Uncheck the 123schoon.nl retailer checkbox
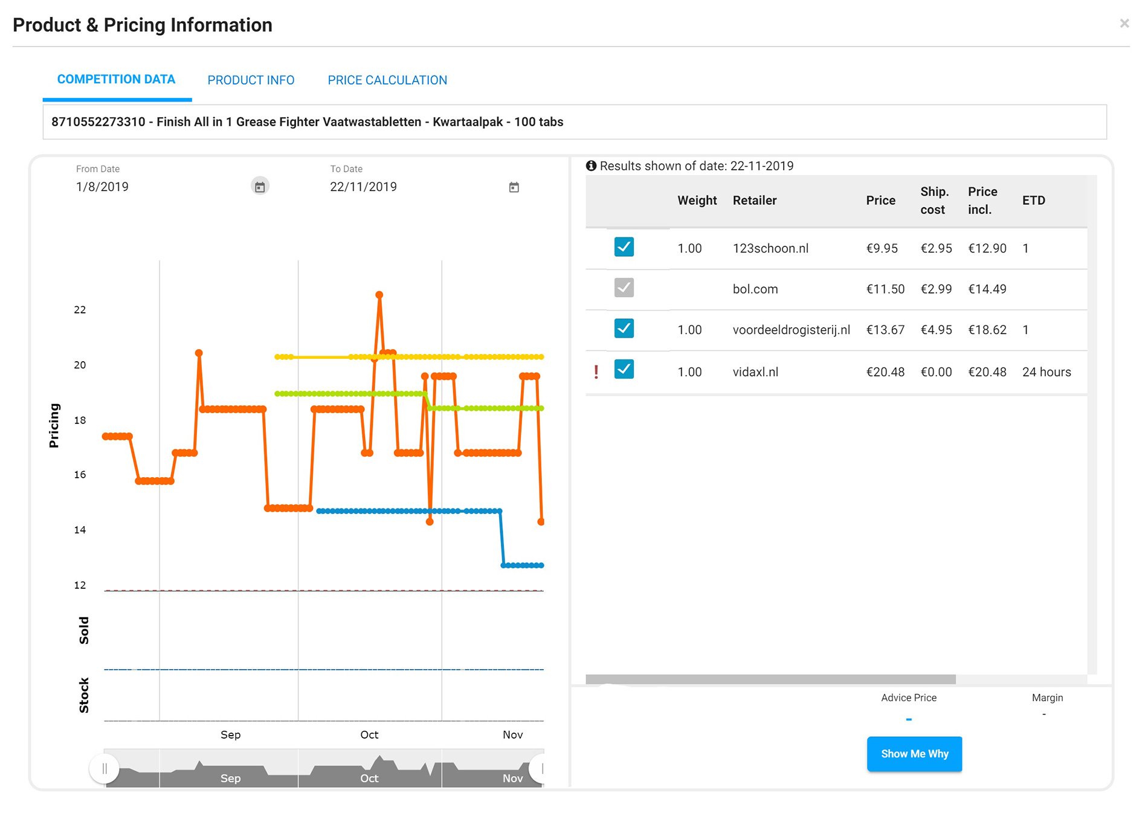 coord(624,247)
